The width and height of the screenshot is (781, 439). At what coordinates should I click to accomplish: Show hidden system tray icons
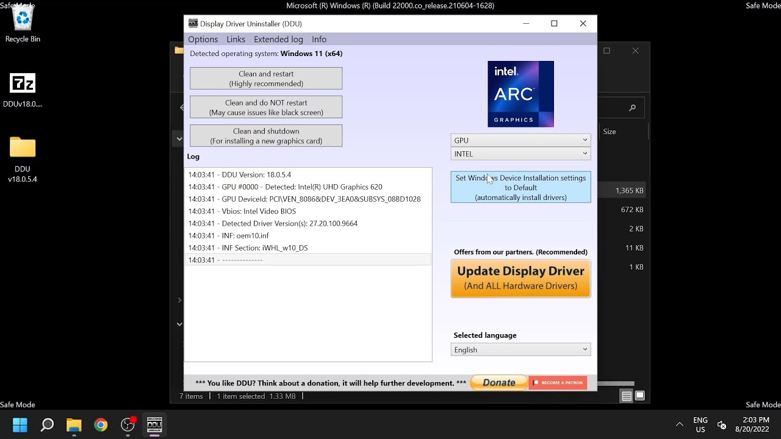click(679, 424)
